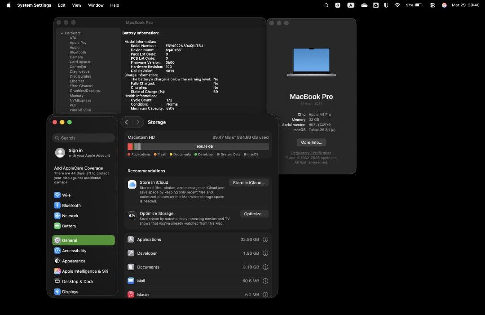Screen dimensions: 485x315
Task: Click More Info in About window
Action: 311,142
